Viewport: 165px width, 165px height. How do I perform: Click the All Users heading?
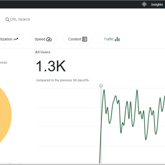tap(43, 52)
